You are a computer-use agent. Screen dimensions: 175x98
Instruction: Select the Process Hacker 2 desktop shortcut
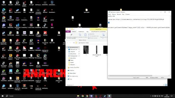point(31,41)
